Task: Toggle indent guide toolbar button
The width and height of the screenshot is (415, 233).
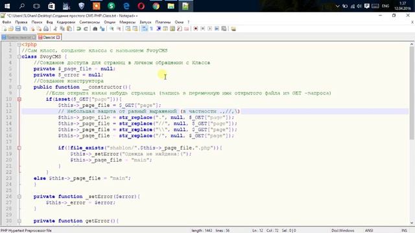Action: coord(158,28)
